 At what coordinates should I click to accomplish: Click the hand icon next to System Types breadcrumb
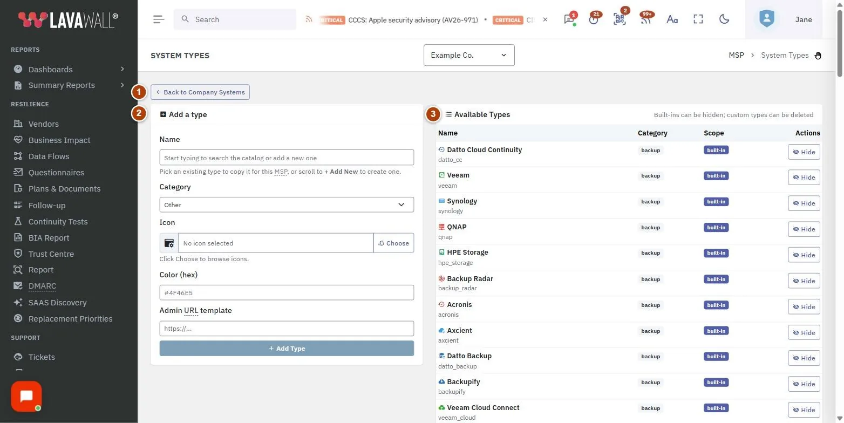pyautogui.click(x=818, y=56)
